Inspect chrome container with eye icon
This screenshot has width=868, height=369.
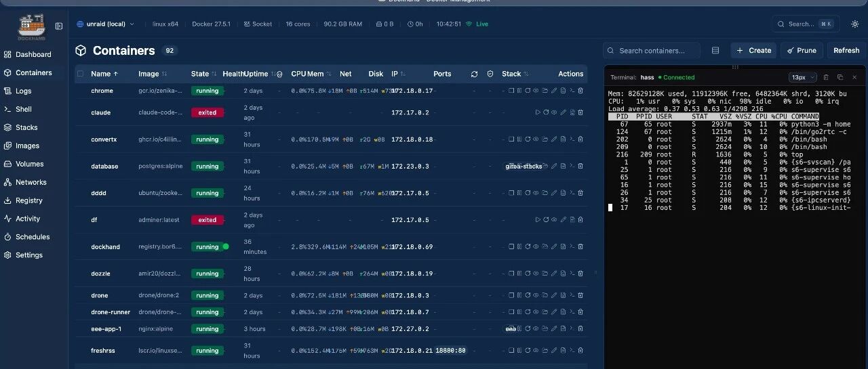(536, 90)
